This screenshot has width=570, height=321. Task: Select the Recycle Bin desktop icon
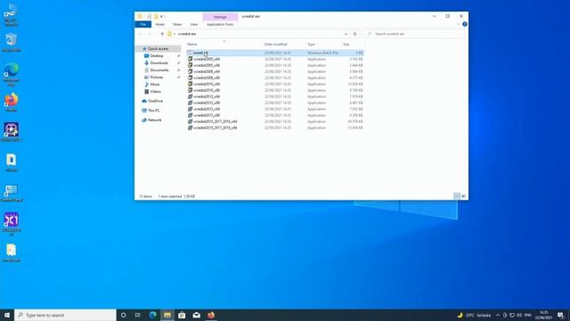coord(12,43)
